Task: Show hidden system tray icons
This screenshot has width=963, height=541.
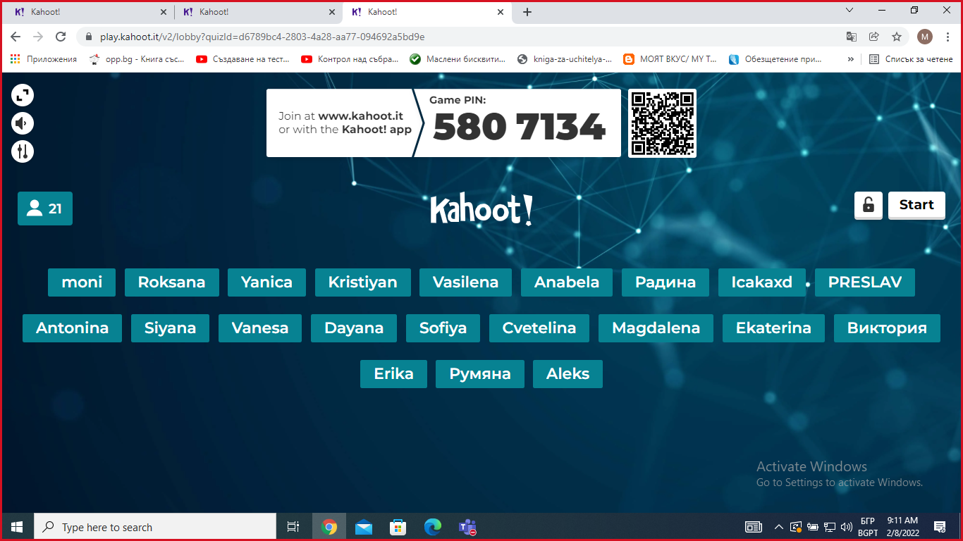Action: pos(778,527)
